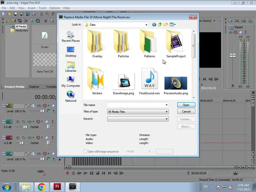Toggle Master bus mute icon
The width and height of the screenshot is (256, 192).
pyautogui.click(x=240, y=32)
